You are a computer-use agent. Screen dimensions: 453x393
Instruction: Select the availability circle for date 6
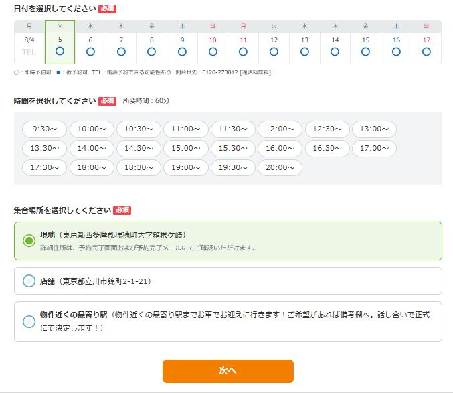pos(90,52)
